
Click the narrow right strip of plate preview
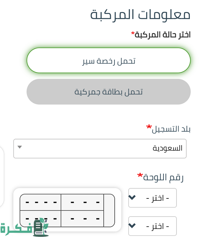[109, 210]
